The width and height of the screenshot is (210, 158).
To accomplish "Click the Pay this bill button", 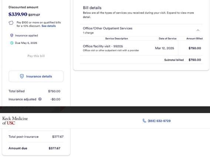I will 36,56.
